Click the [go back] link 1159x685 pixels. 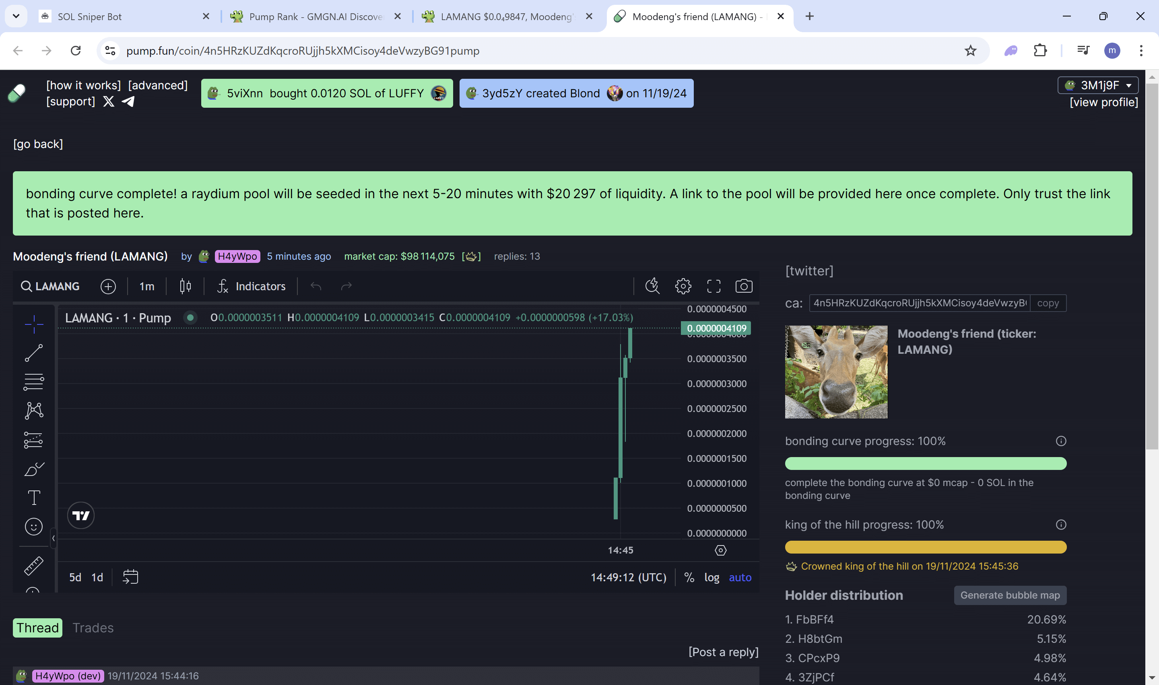point(38,144)
